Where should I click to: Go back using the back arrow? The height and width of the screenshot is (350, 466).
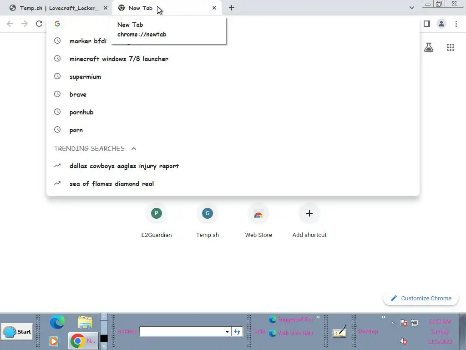tap(10, 24)
